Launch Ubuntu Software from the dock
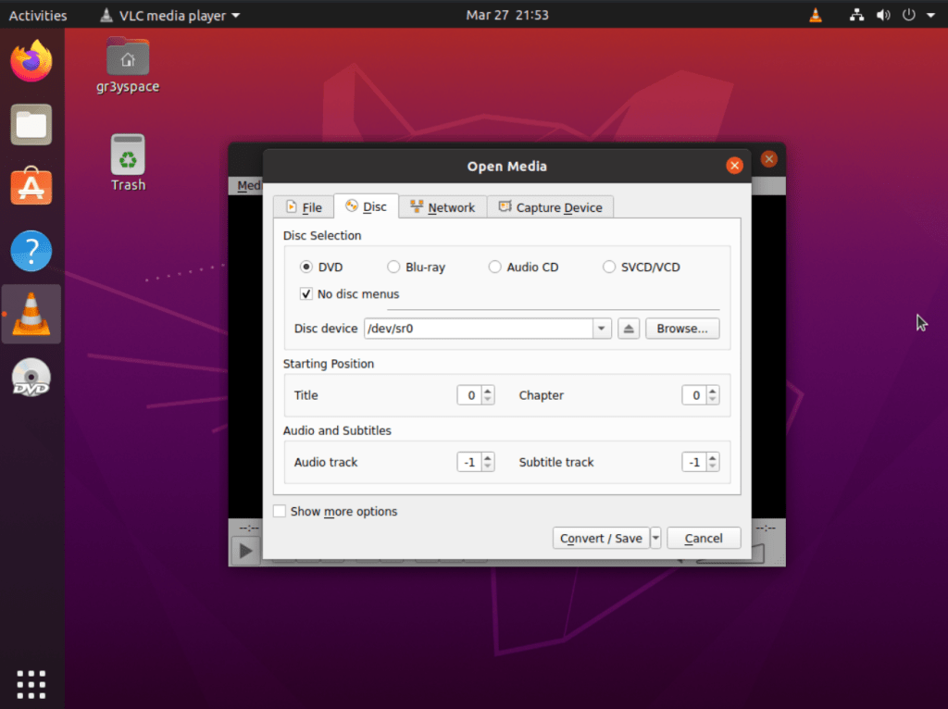The width and height of the screenshot is (948, 709). (x=31, y=187)
